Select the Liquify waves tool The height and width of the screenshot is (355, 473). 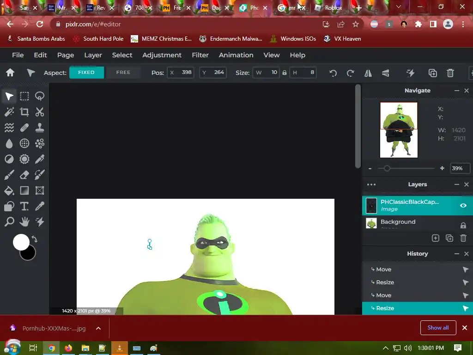click(x=9, y=128)
